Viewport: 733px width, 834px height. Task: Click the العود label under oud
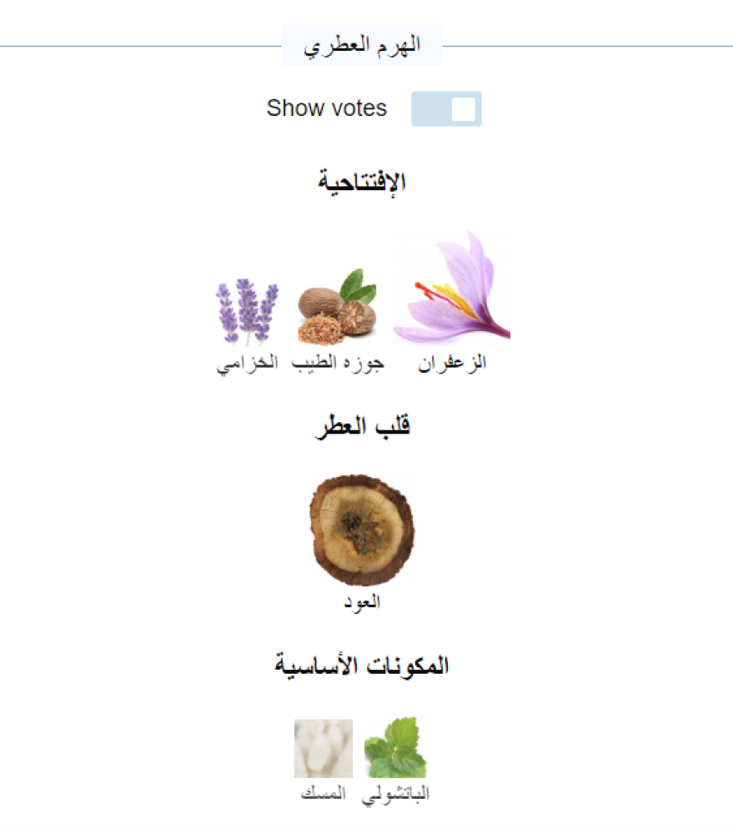(362, 602)
